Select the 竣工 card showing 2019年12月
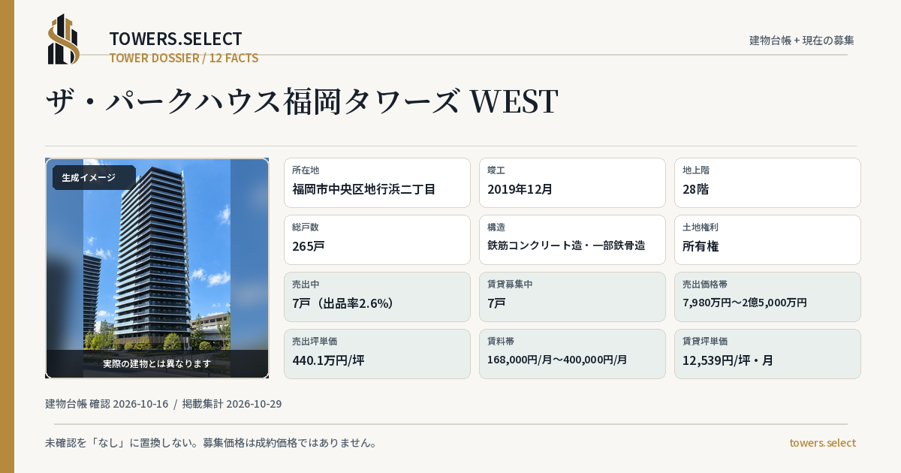The image size is (901, 473). coord(572,182)
